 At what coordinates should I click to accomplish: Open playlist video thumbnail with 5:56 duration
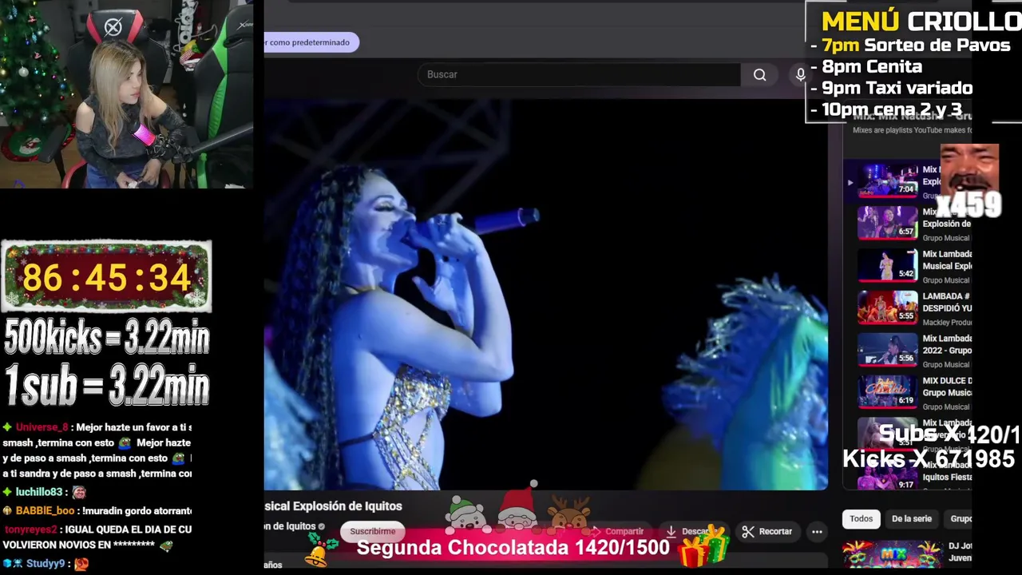888,349
